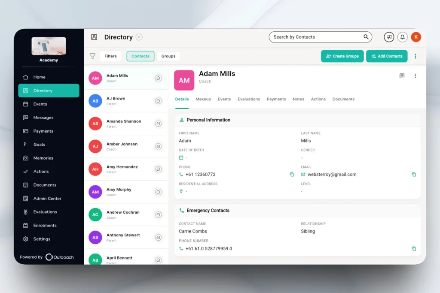Screen dimensions: 440x293
Task: Select Amber Johnson in contact list
Action: coord(126,146)
